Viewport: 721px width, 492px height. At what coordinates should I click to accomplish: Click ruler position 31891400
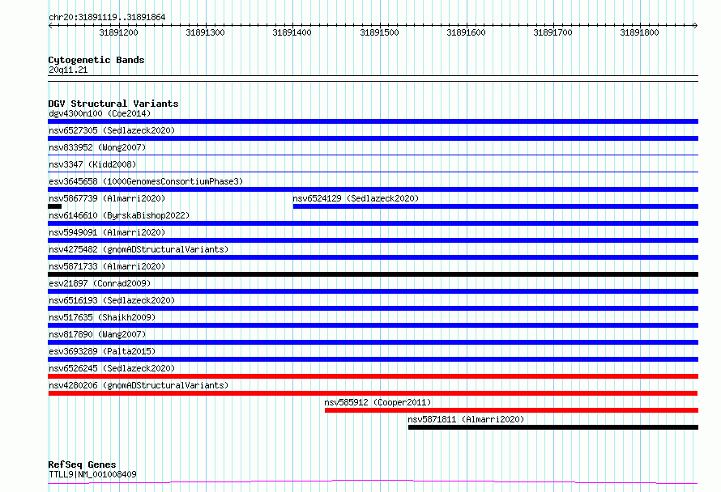point(292,32)
